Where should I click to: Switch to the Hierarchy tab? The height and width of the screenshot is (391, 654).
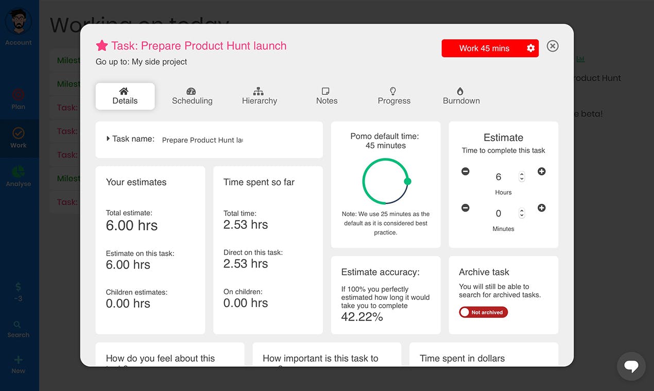coord(260,96)
